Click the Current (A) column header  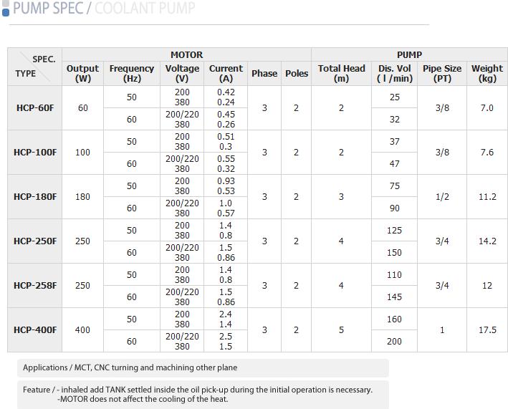pos(226,73)
